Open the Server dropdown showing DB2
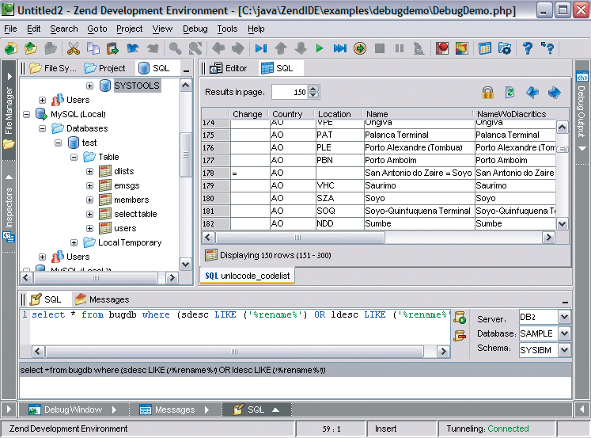The width and height of the screenshot is (591, 438). pos(564,317)
